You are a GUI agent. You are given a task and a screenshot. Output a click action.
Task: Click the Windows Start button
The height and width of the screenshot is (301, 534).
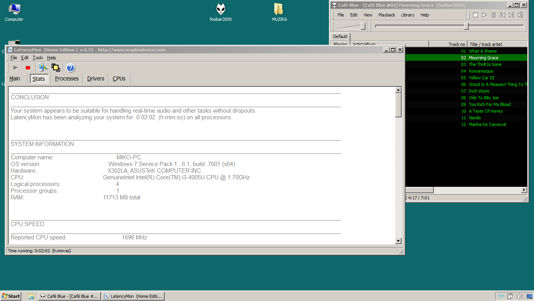tap(11, 296)
